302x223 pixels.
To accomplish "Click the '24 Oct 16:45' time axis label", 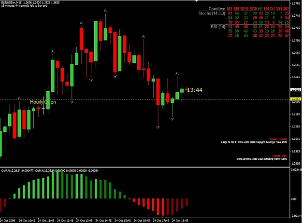I will pos(142,221).
